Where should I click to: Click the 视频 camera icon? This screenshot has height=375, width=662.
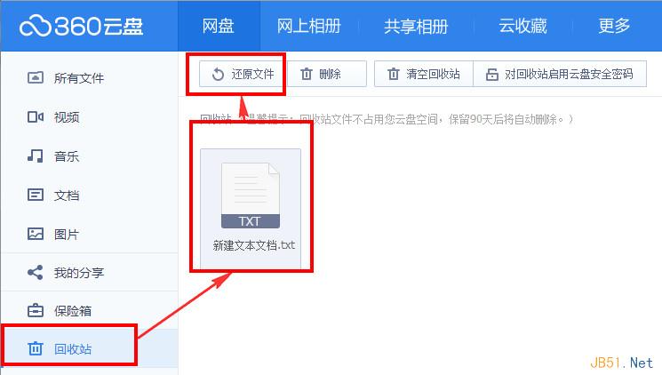coord(36,116)
